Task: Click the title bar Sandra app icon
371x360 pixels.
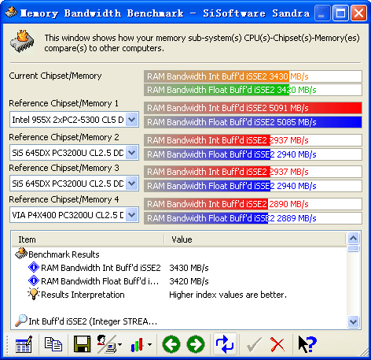Action: [11, 13]
